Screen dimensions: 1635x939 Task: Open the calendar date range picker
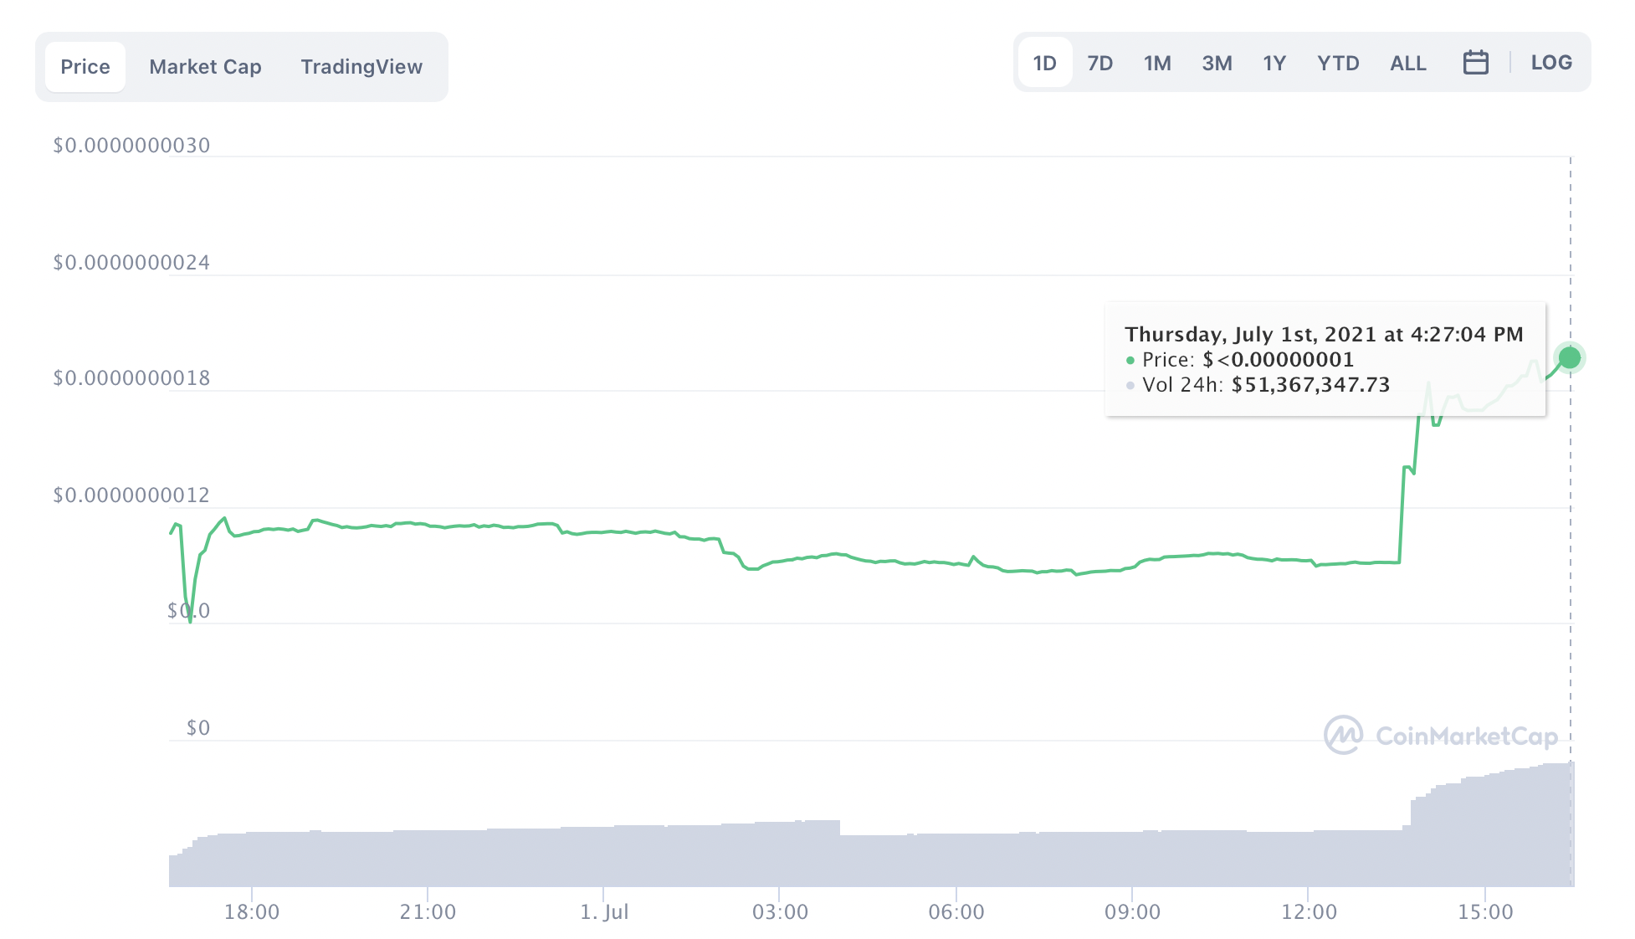pos(1475,63)
